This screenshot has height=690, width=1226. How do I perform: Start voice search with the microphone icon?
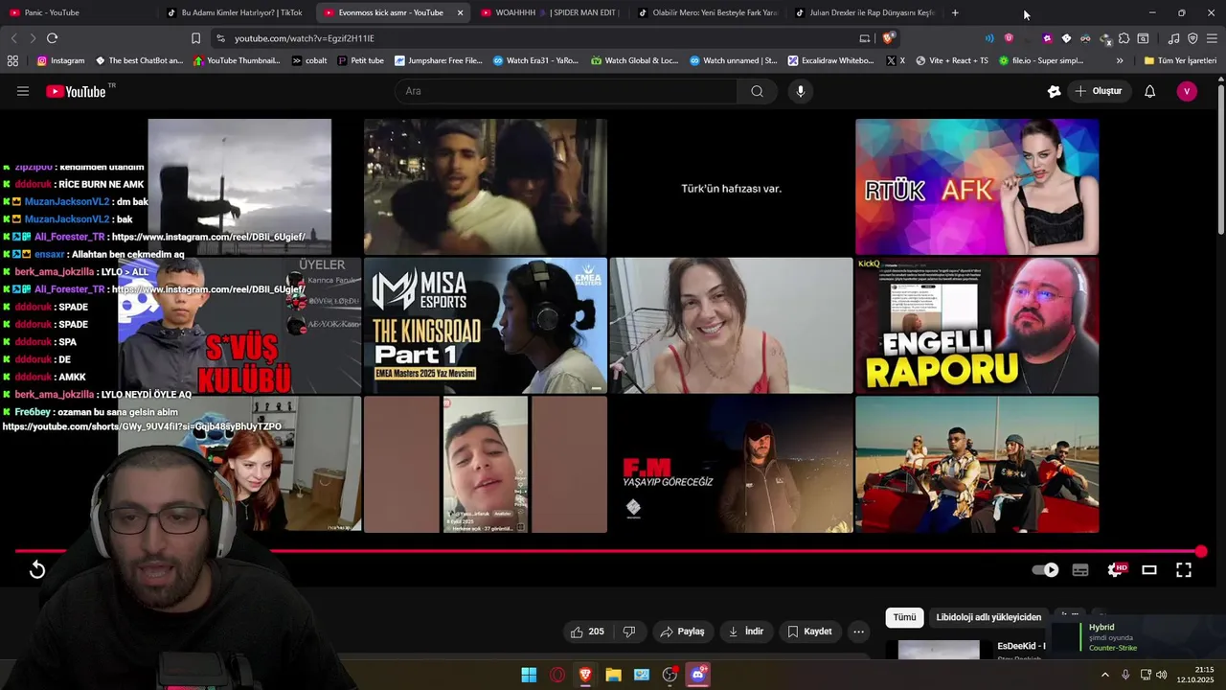pos(801,91)
